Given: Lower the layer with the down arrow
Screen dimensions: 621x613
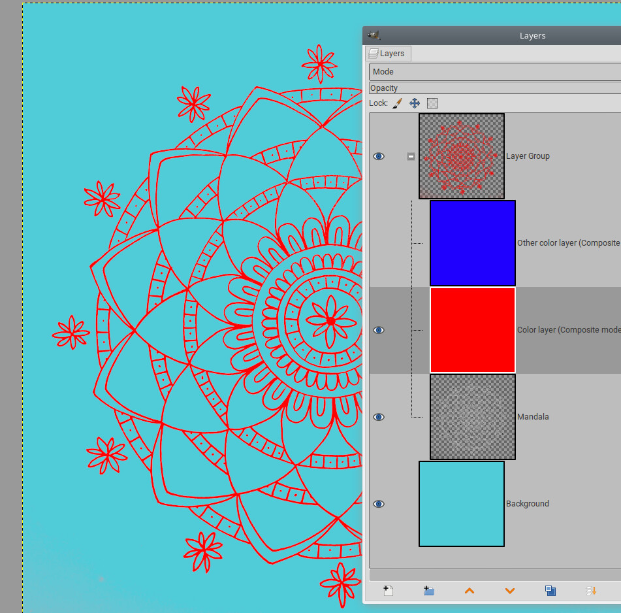Looking at the screenshot, I should pos(510,591).
